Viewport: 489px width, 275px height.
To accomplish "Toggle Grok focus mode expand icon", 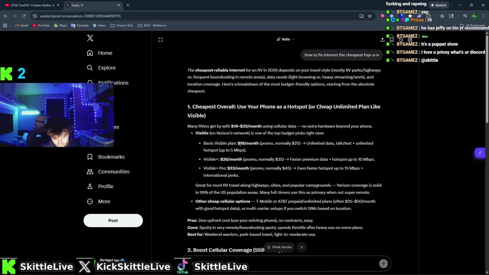I will [160, 40].
